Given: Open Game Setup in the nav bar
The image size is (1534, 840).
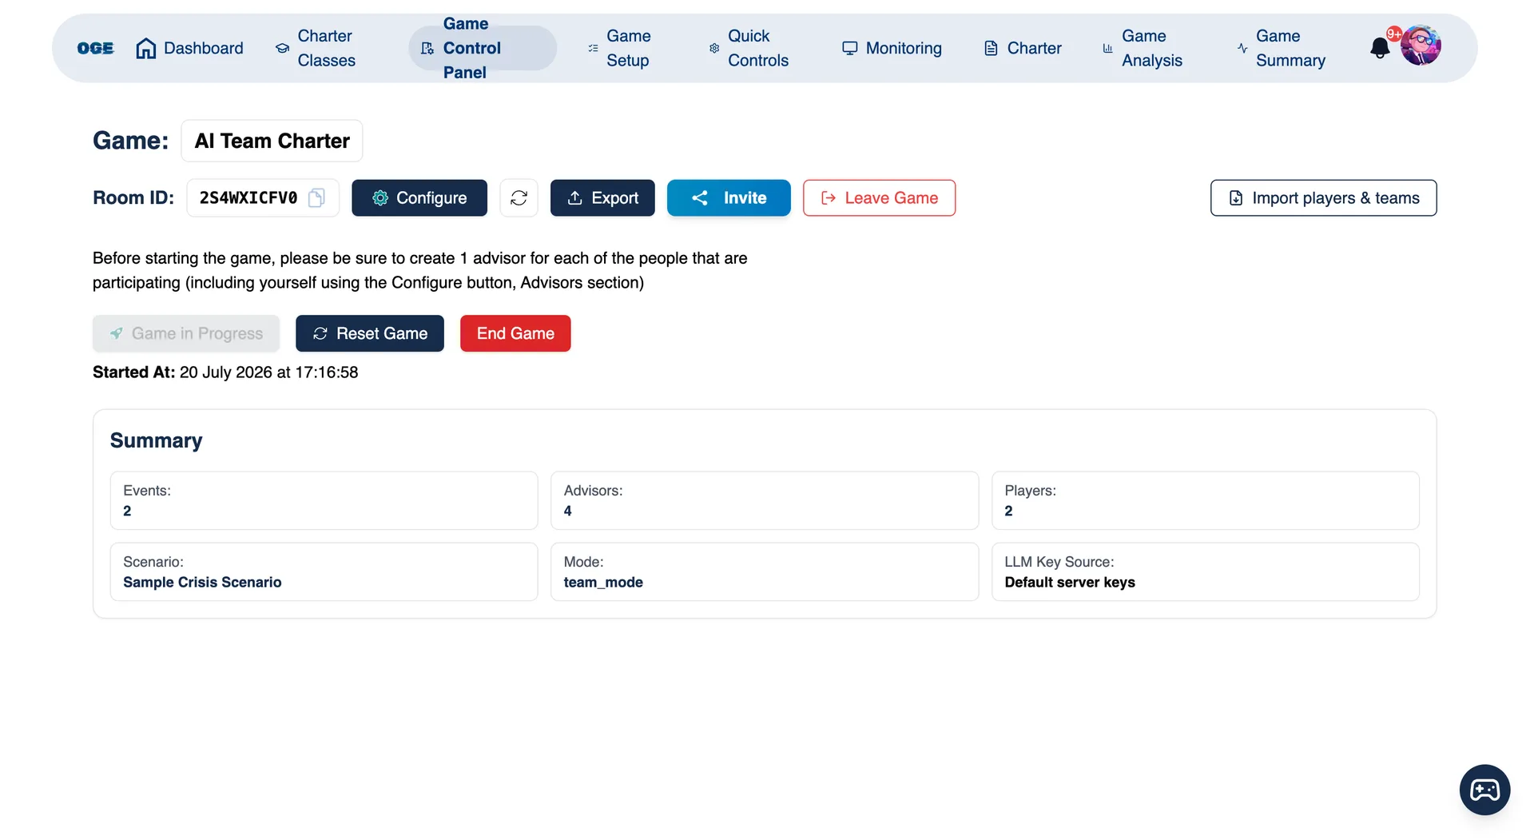Looking at the screenshot, I should [619, 48].
